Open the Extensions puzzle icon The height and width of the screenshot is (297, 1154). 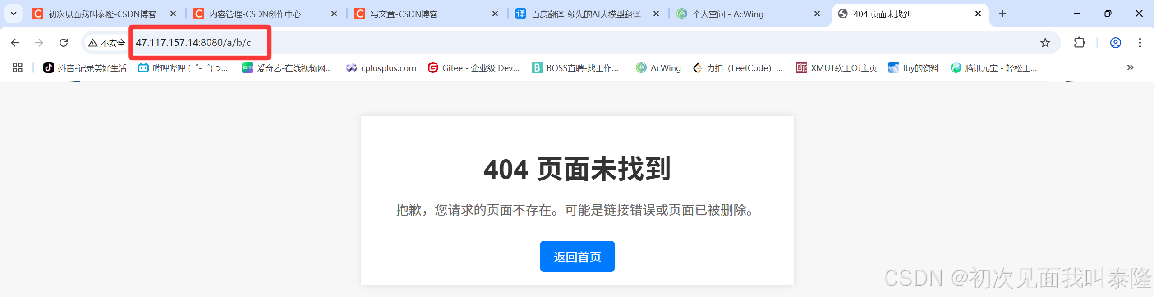coord(1079,43)
